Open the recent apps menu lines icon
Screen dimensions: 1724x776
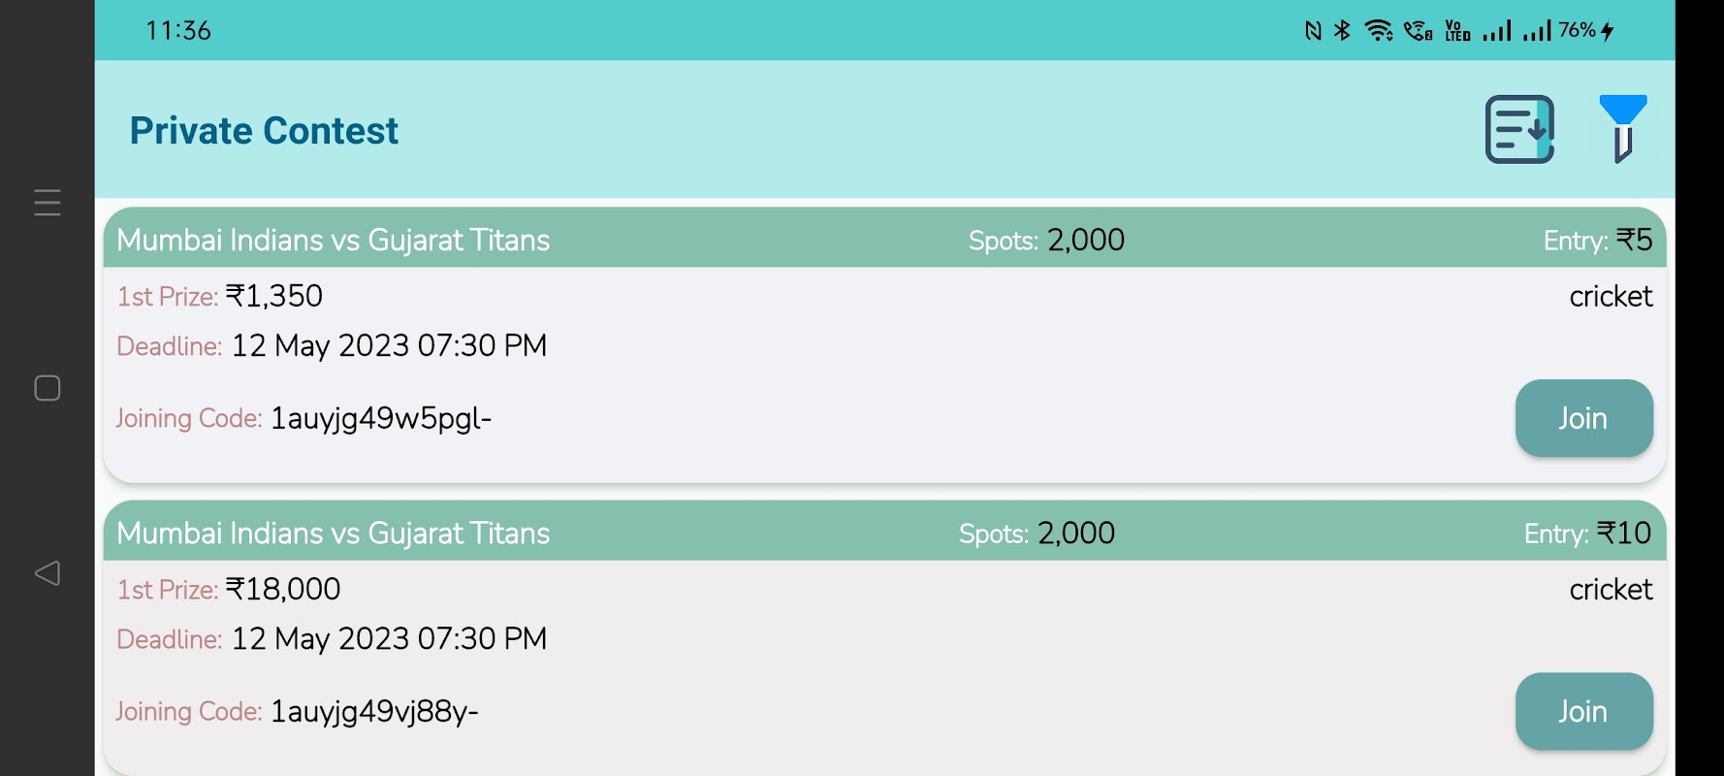(x=48, y=203)
